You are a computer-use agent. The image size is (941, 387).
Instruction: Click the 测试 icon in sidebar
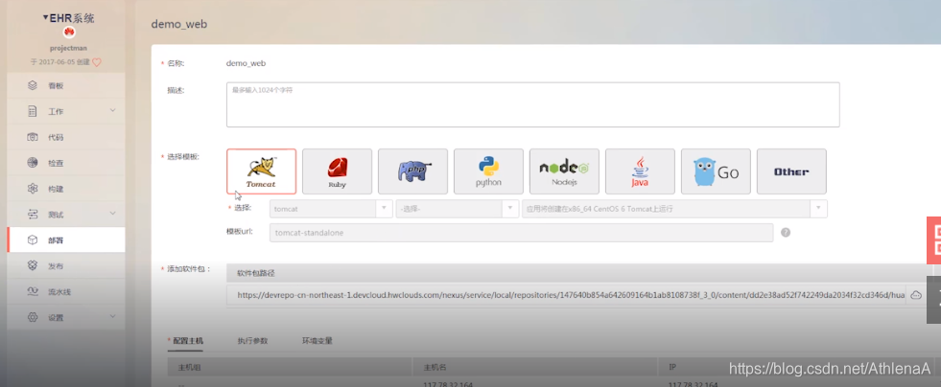[33, 215]
